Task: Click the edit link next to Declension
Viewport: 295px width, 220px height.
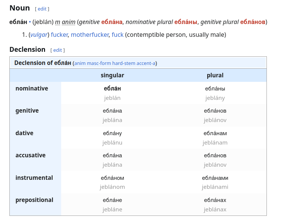Action: click(57, 50)
